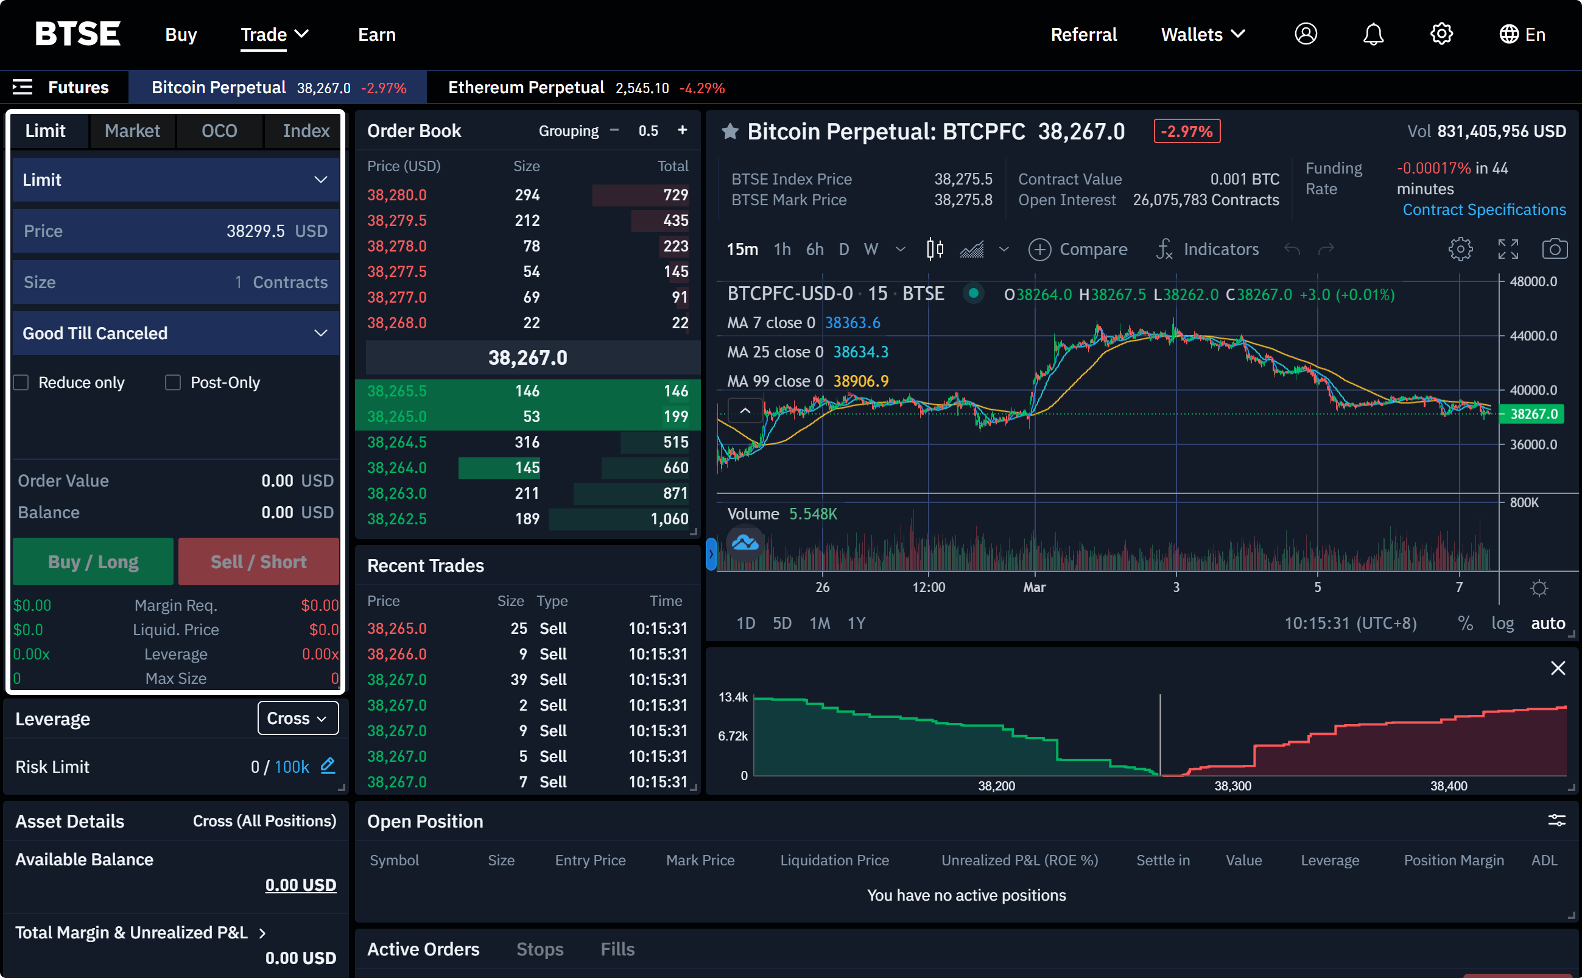Open the language globe selector
The height and width of the screenshot is (978, 1582).
(1522, 34)
